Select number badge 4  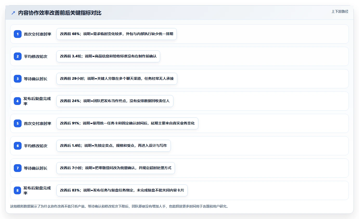tap(18, 101)
